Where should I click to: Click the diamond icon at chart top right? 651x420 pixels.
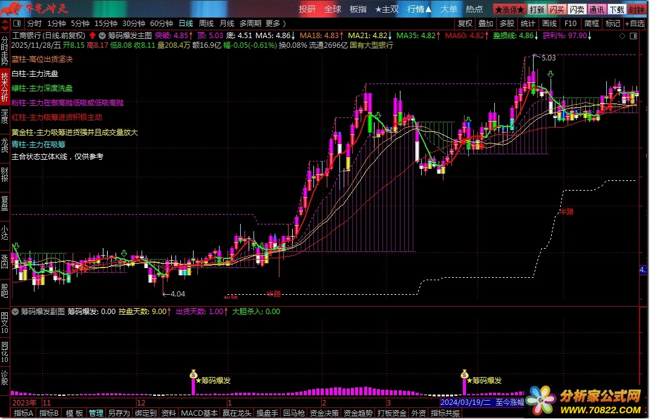(622, 36)
